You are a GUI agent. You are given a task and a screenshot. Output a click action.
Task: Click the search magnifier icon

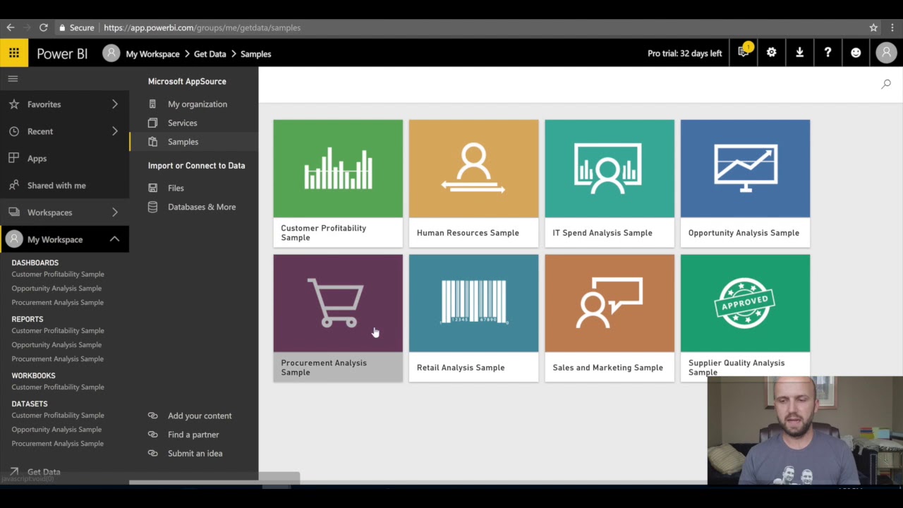[x=886, y=84]
